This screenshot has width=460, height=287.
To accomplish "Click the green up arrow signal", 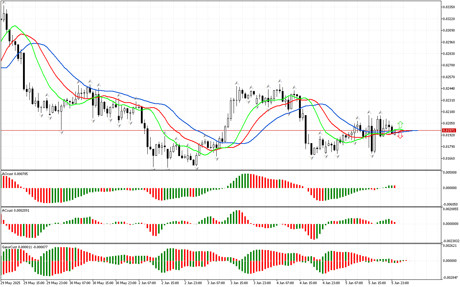I will (x=400, y=125).
